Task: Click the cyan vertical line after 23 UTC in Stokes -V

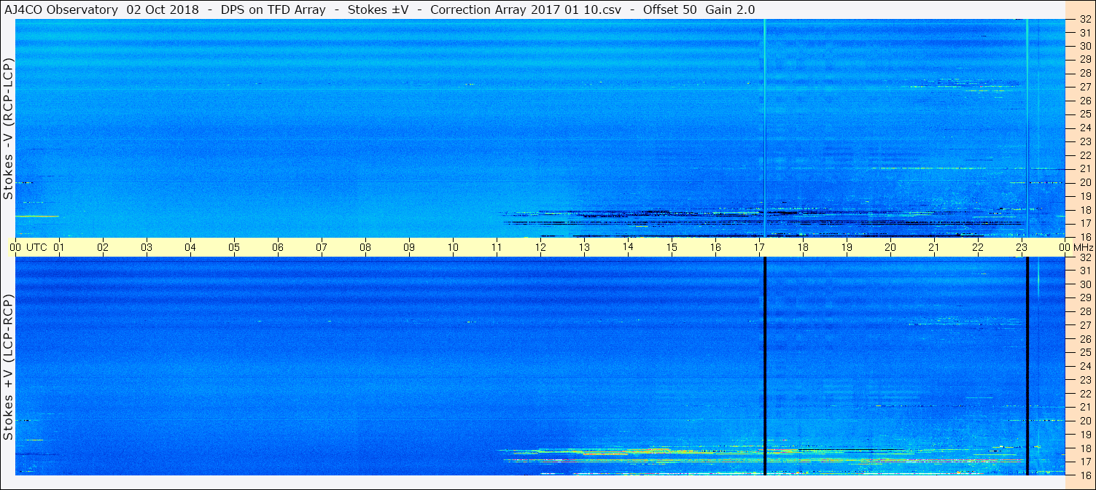Action: click(1027, 128)
